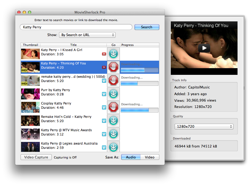Image resolution: width=249 pixels, height=186 pixels.
Task: Click Vimeo icon on 'Remake Hot'n Cold' row
Action: pyautogui.click(x=104, y=121)
